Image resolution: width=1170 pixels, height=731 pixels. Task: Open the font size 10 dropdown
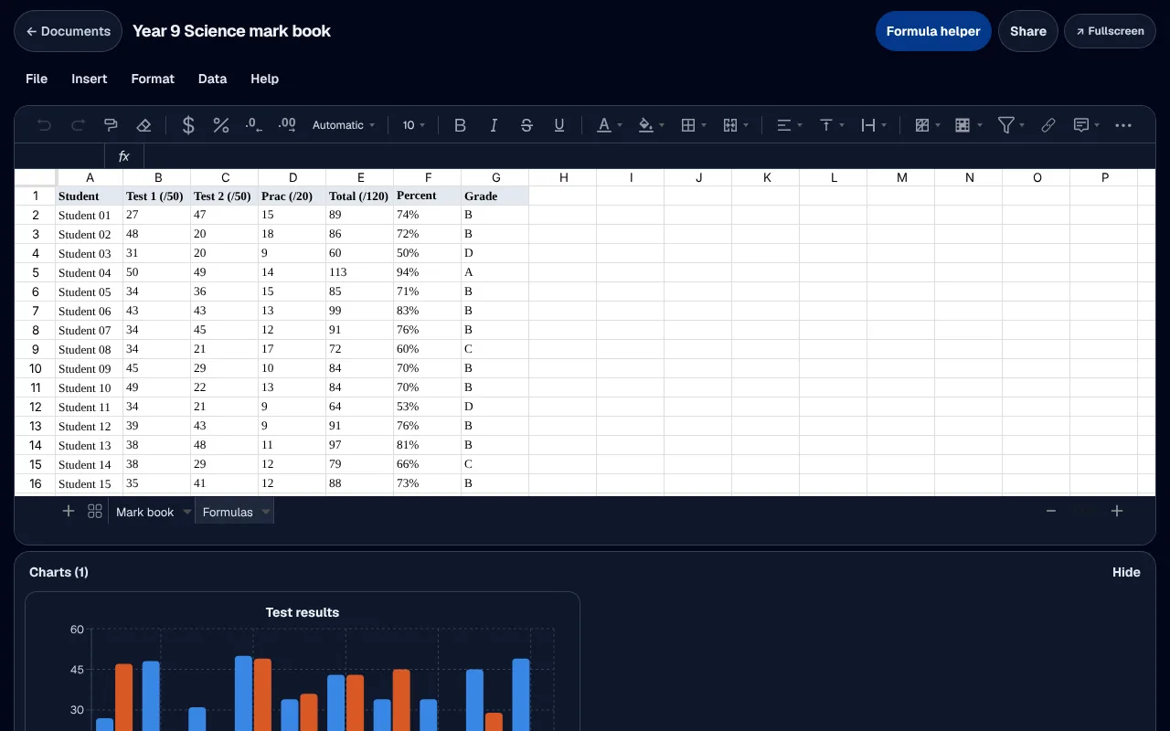click(414, 125)
